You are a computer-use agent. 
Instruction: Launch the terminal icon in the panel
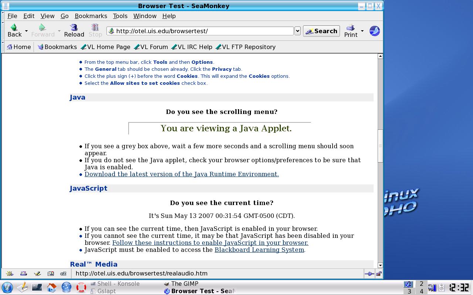tap(37, 287)
